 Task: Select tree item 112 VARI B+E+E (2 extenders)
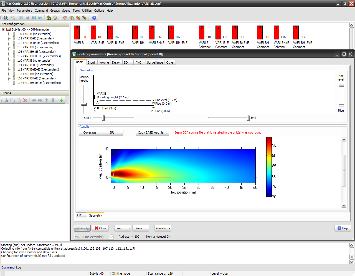38,69
